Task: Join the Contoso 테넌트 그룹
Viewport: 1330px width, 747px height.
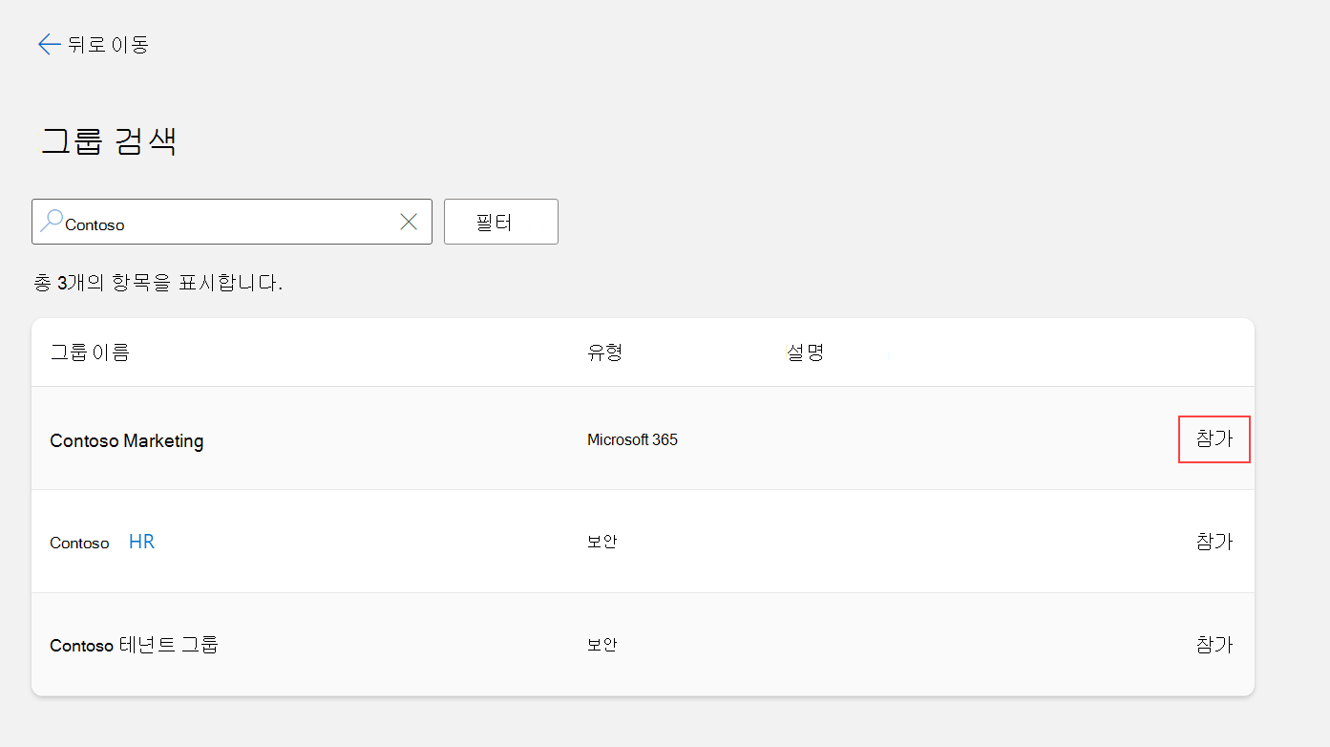Action: (1214, 645)
